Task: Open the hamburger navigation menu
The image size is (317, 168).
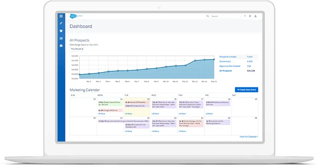Action: point(61,16)
